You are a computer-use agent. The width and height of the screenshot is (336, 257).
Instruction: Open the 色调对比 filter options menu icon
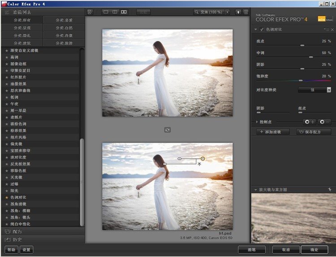tap(327, 30)
